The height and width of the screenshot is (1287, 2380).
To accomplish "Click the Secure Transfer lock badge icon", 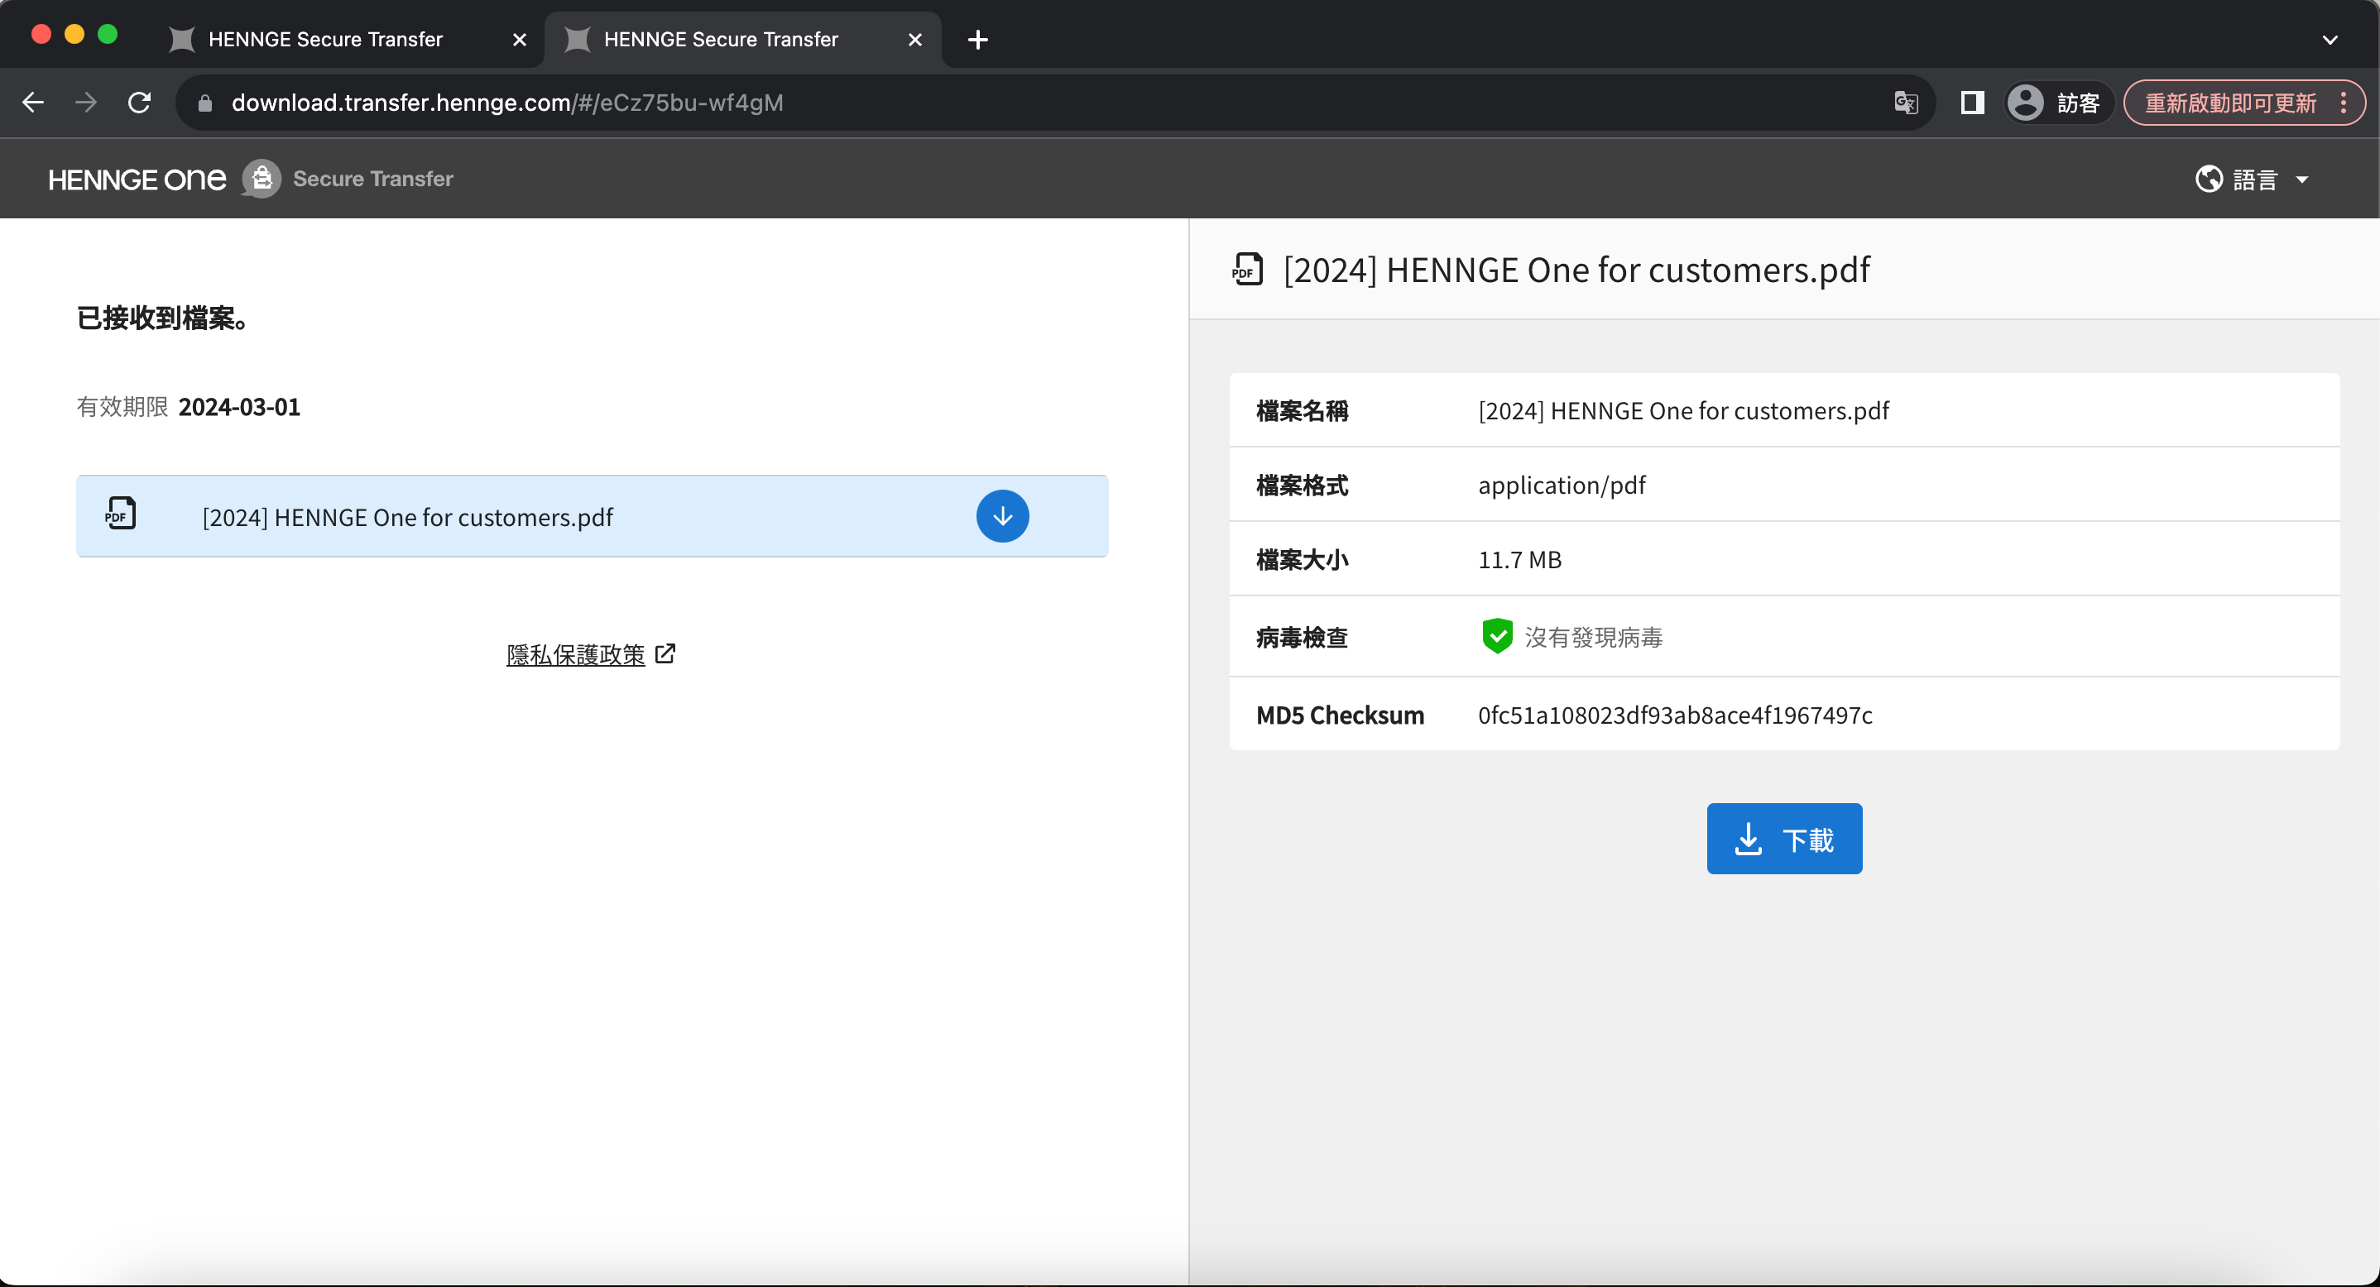I will pyautogui.click(x=262, y=178).
